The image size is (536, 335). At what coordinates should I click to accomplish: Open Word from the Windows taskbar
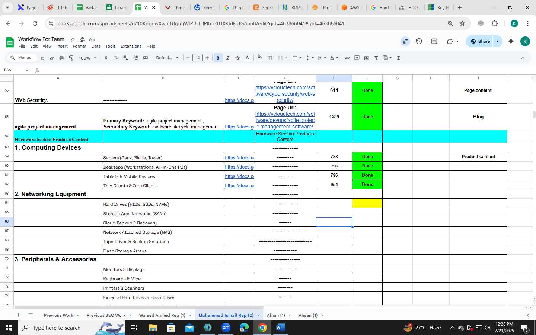coord(281,328)
